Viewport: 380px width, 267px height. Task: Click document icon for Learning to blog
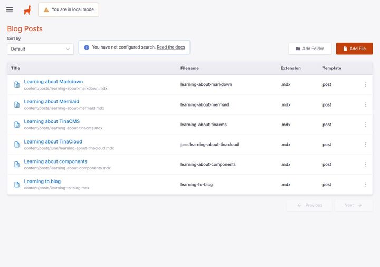click(x=17, y=184)
